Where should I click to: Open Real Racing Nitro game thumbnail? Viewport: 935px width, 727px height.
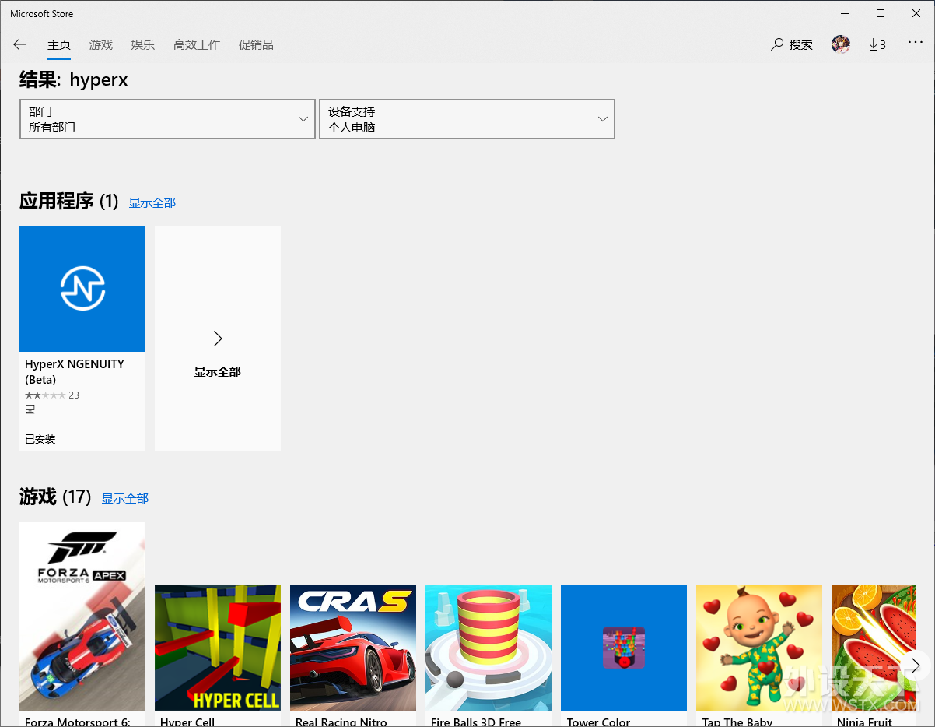(x=353, y=648)
